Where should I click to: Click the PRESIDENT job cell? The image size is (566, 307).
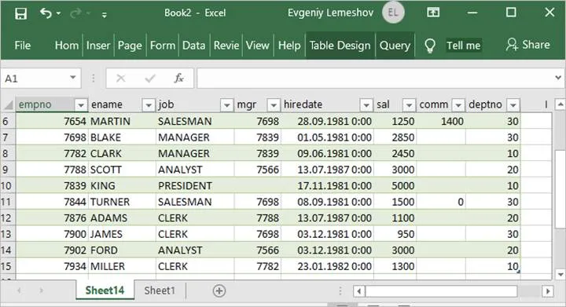point(195,185)
